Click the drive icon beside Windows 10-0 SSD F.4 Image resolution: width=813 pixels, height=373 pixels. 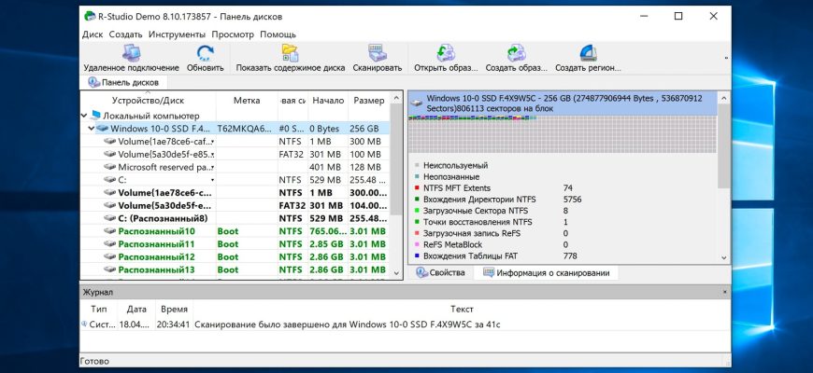(103, 129)
